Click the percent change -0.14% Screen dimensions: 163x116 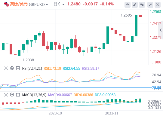tap(107, 4)
